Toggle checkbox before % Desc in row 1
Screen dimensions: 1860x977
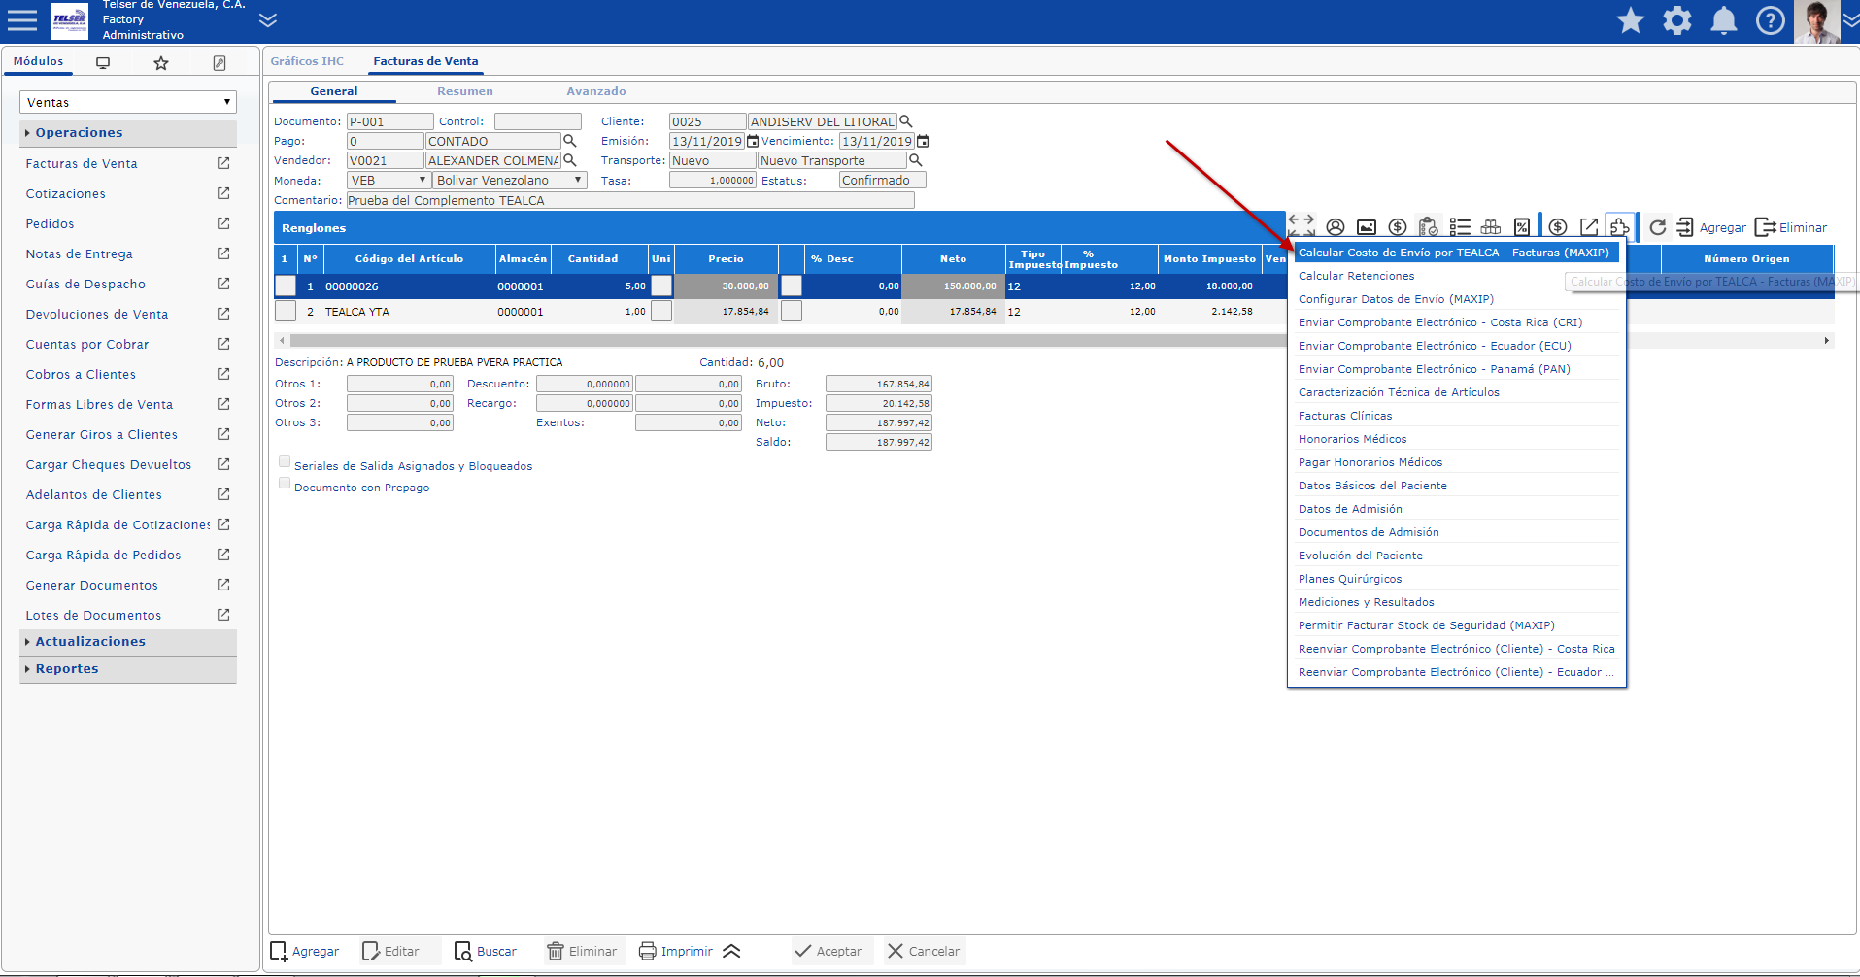(x=792, y=286)
